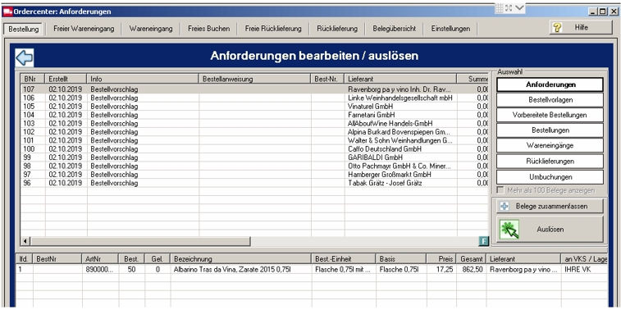Sort by the BNr column header
621x310 pixels.
click(33, 79)
